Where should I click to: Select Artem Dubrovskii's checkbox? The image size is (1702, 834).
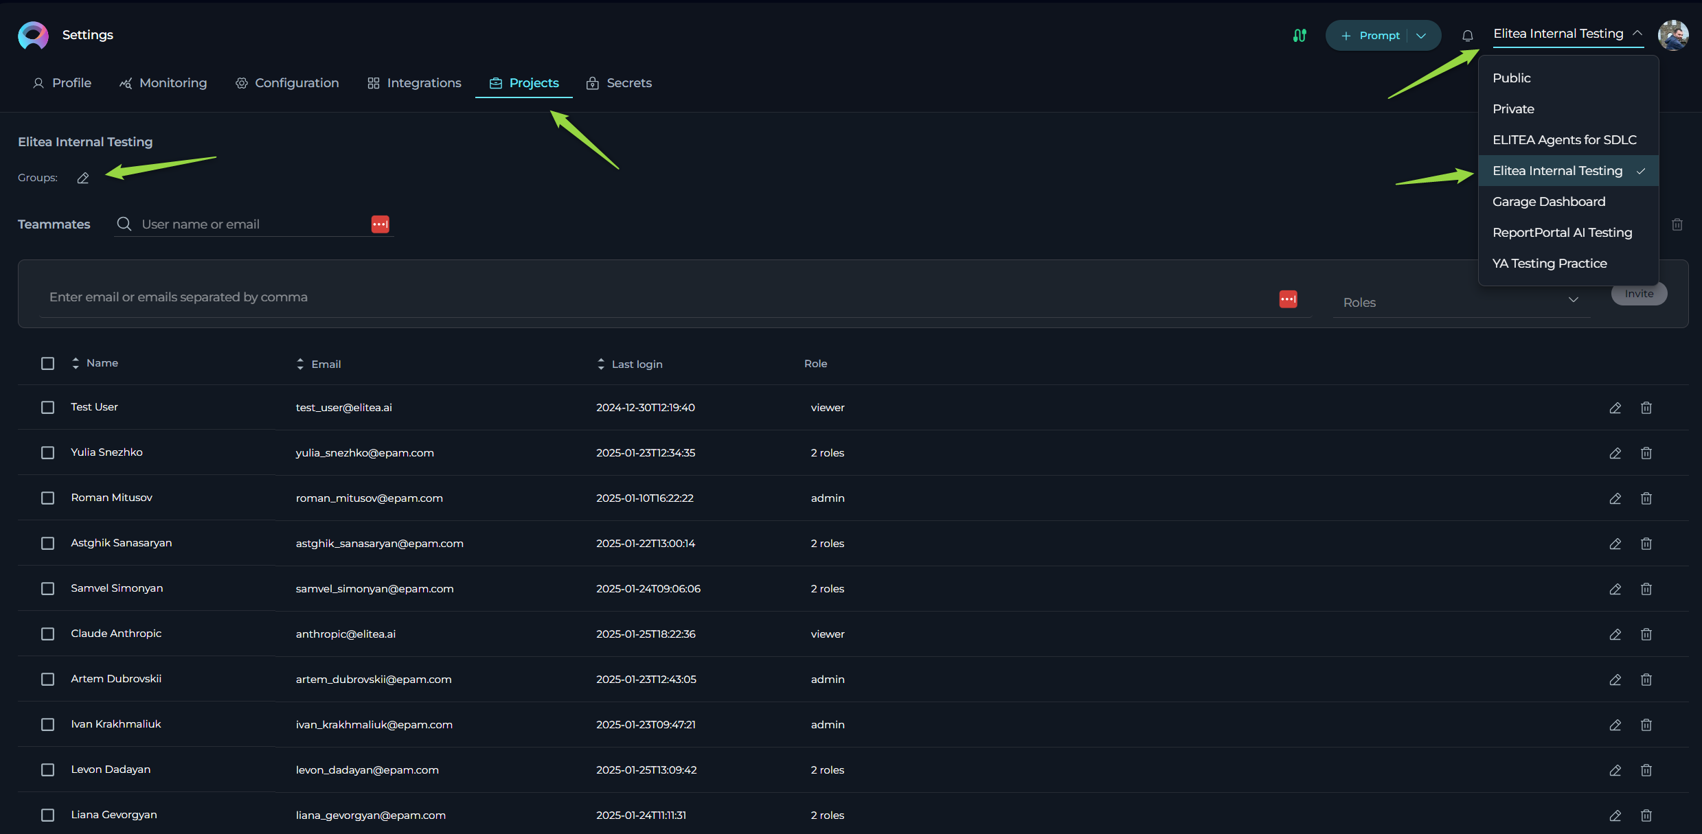(47, 680)
